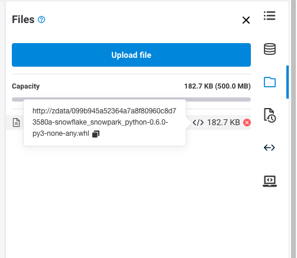
Task: Select the Files folder icon in sidebar
Action: pos(270,82)
